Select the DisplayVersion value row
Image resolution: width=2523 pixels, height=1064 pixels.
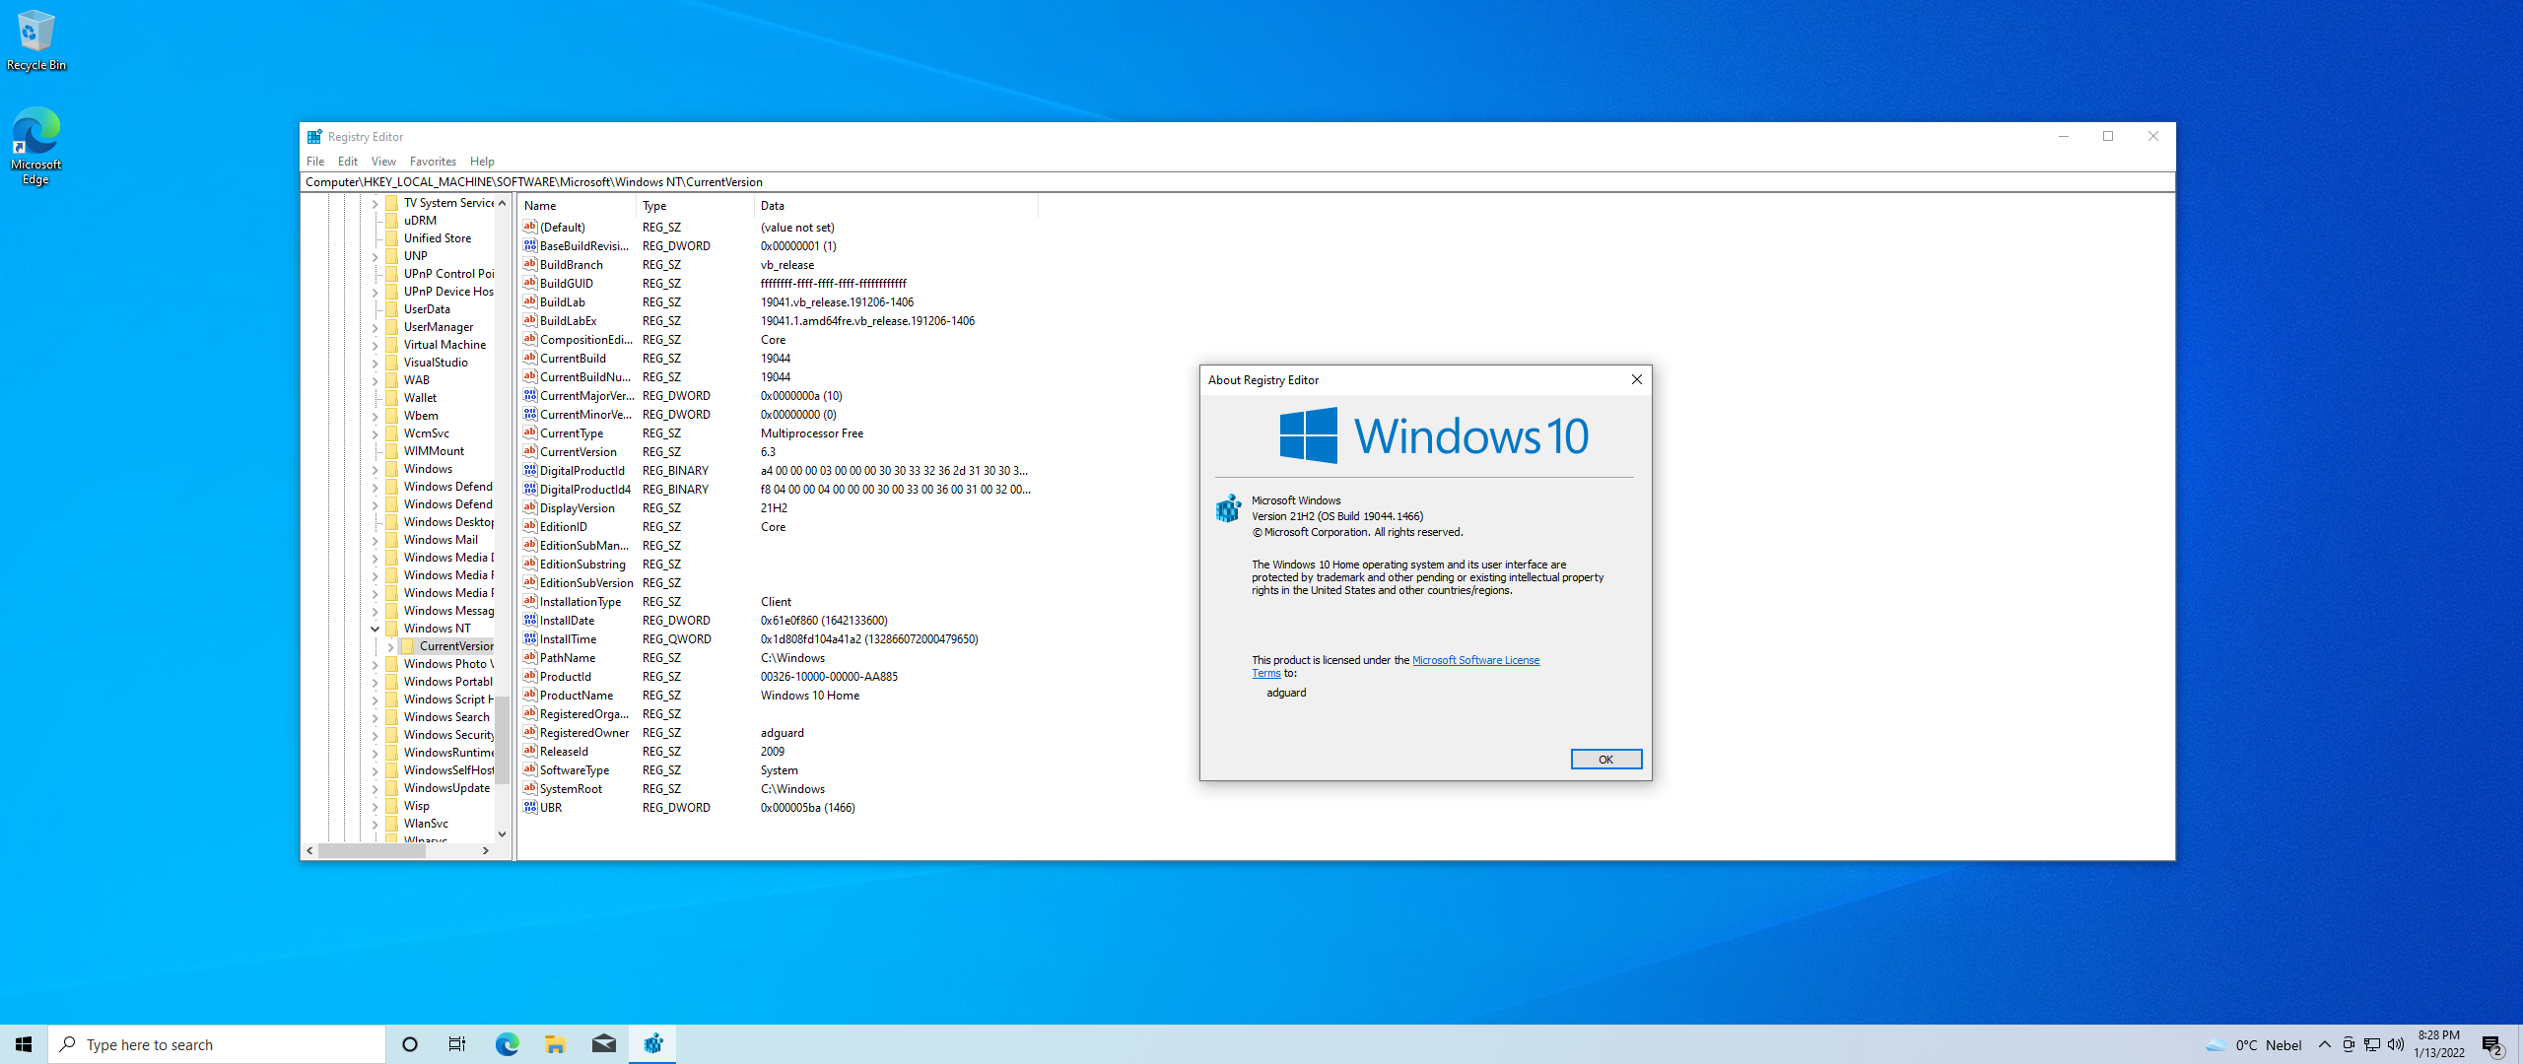click(777, 507)
